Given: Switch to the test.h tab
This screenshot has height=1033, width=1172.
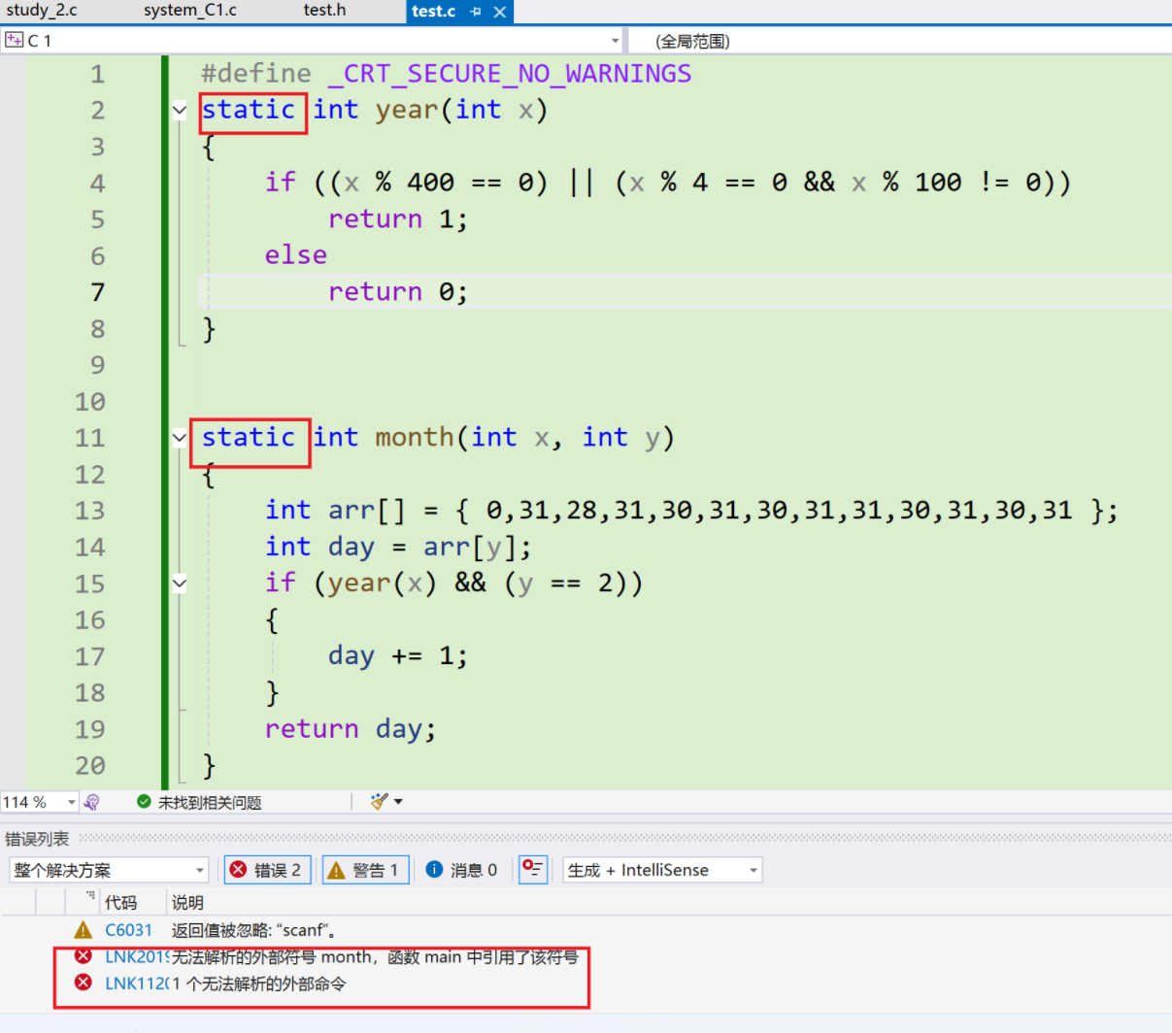Looking at the screenshot, I should 324,11.
